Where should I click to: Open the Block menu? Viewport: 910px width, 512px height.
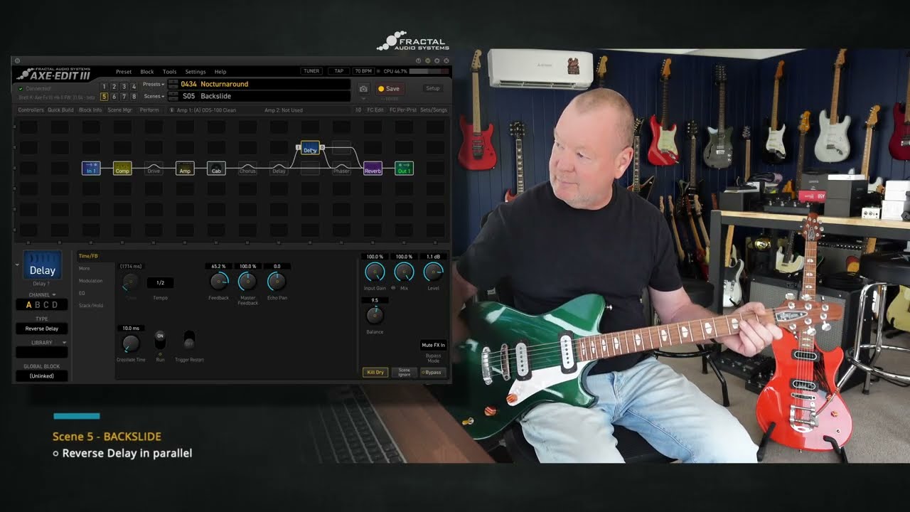[147, 72]
